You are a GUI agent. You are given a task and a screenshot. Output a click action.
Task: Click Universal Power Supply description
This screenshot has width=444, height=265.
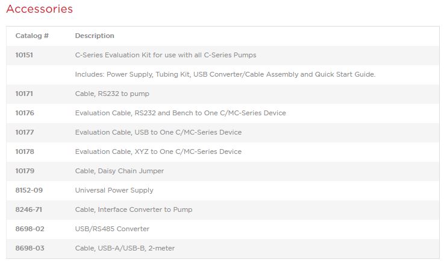114,190
